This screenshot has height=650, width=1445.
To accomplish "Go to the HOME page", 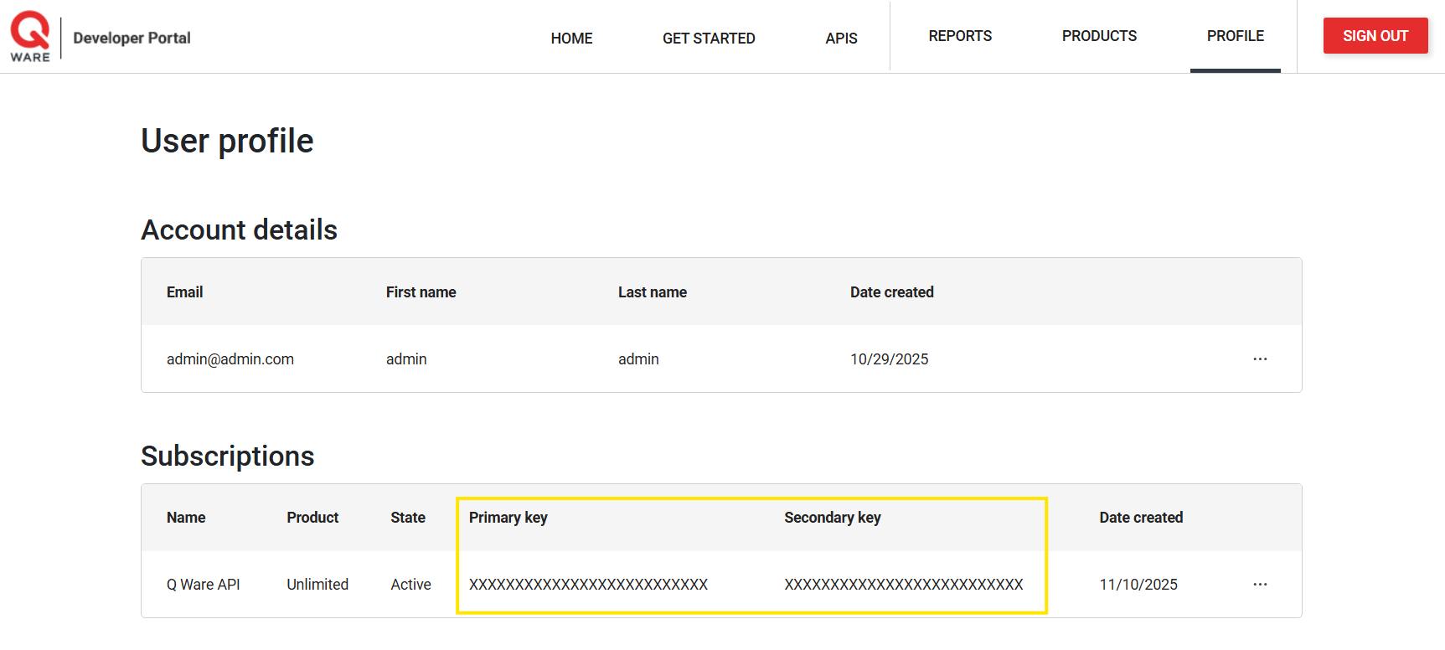I will tap(571, 38).
